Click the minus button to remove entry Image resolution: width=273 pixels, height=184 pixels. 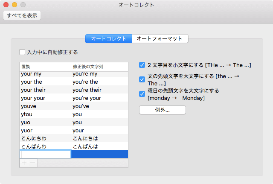point(32,163)
